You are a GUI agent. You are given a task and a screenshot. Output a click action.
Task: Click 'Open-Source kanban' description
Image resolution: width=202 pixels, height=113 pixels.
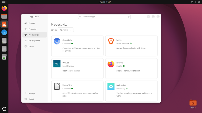[71, 71]
